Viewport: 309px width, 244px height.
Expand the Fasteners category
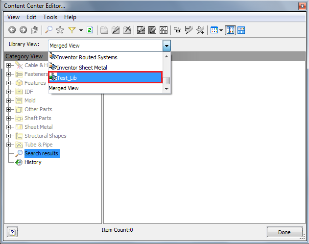8,74
